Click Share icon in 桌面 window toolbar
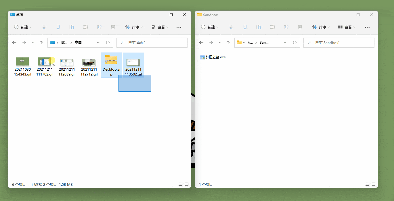394x201 pixels. click(99, 27)
